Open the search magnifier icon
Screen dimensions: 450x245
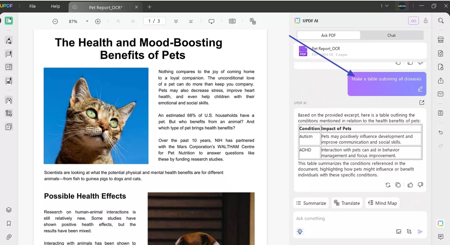tap(441, 21)
